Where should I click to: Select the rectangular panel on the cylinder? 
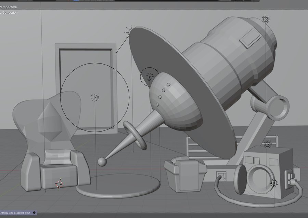pyautogui.click(x=251, y=38)
